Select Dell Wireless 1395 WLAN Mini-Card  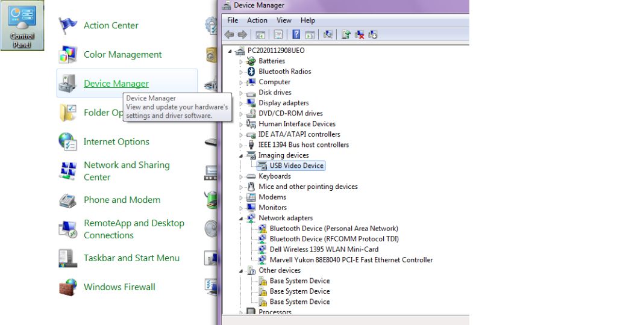pos(324,250)
